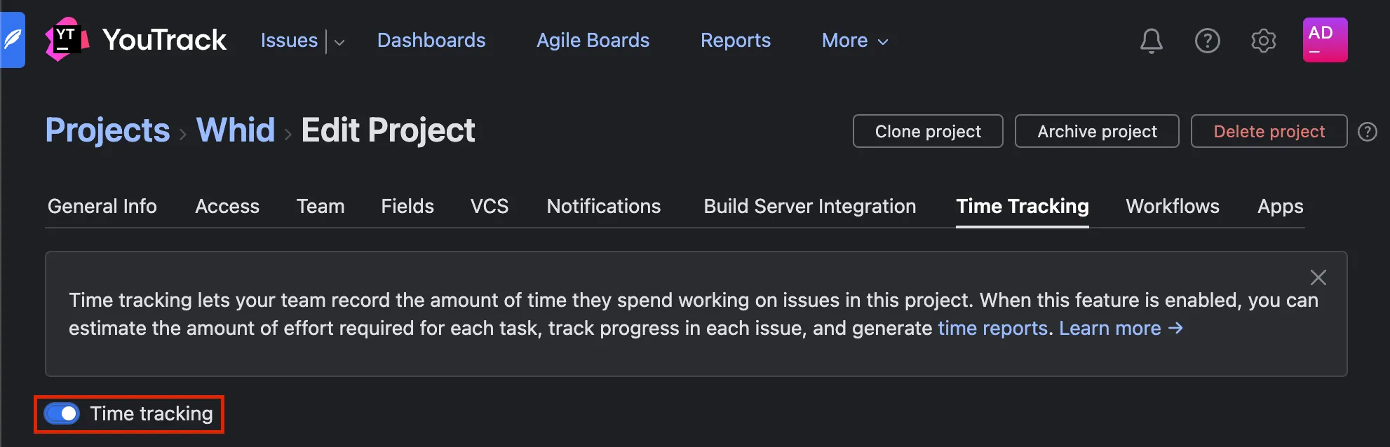The image size is (1390, 447).
Task: Expand the More menu
Action: [x=855, y=41]
